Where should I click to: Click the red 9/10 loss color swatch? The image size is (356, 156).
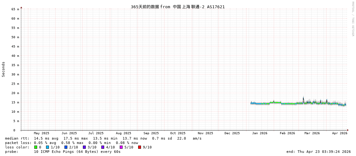click(140, 147)
